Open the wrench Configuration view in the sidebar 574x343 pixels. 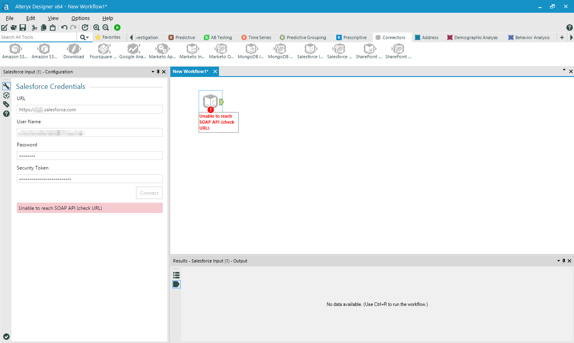tap(6, 85)
